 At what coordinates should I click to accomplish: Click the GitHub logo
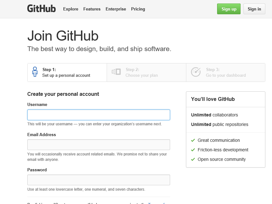[x=41, y=9]
